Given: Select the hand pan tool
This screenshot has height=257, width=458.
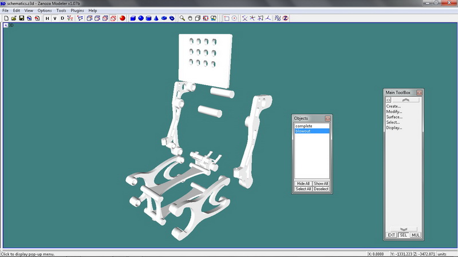Looking at the screenshot, I should tap(190, 18).
